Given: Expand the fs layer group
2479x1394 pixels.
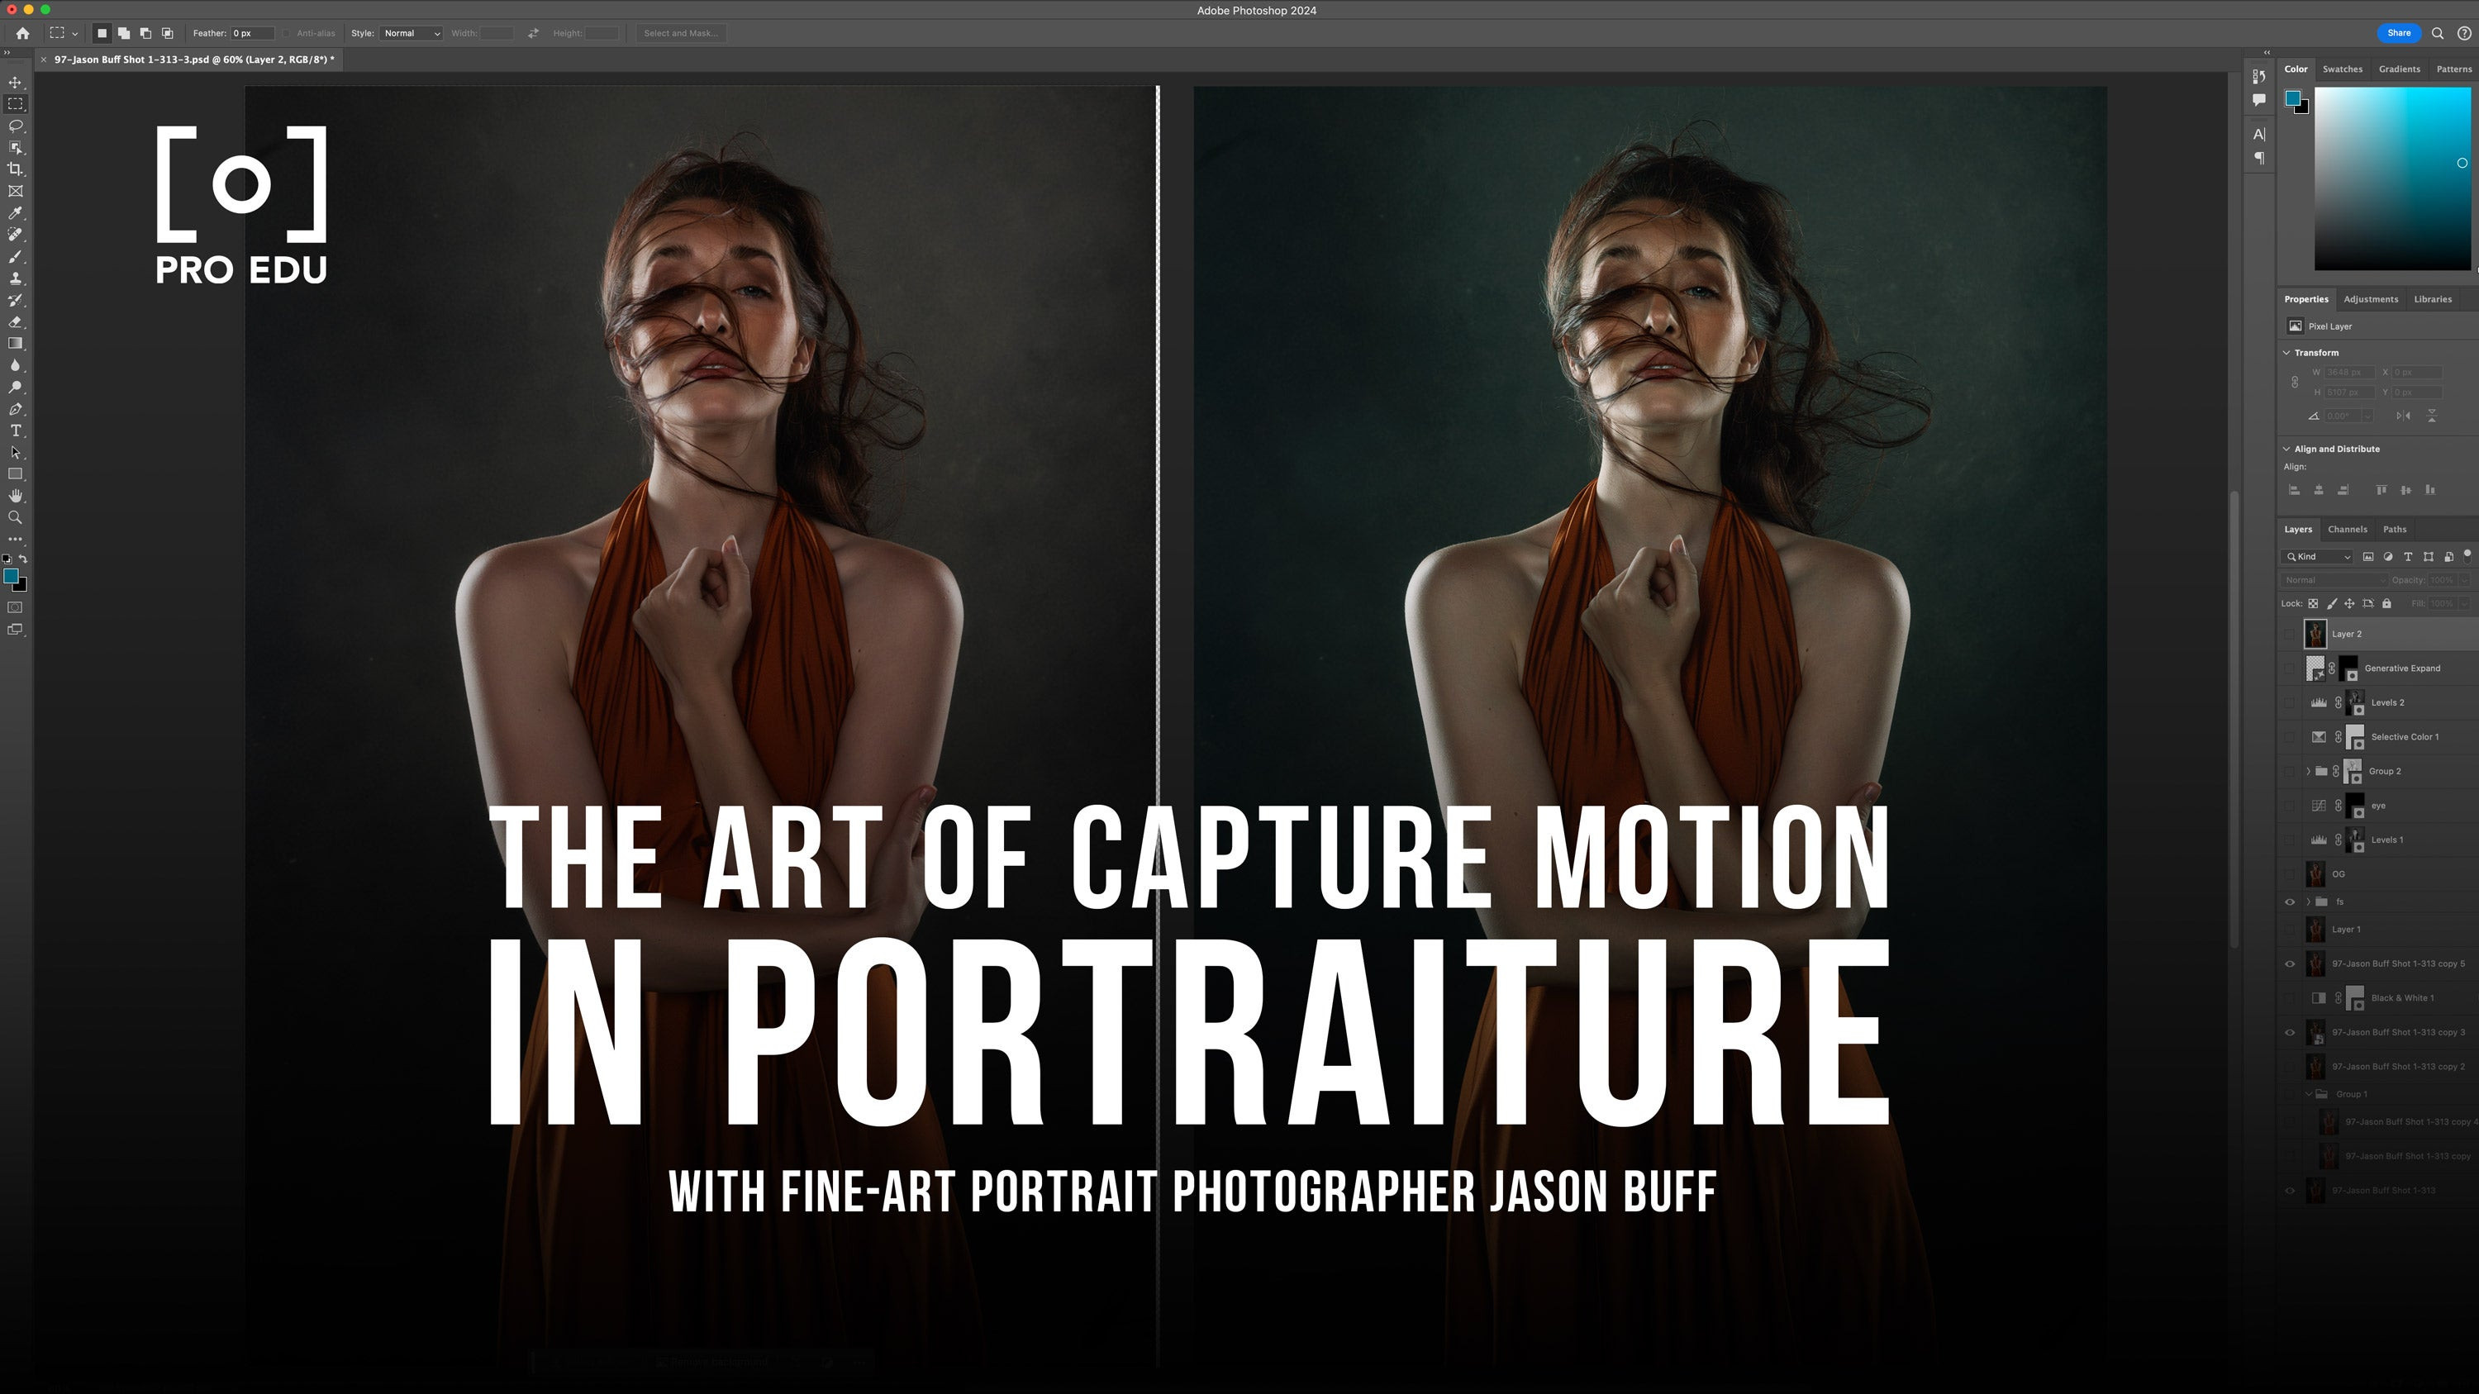Looking at the screenshot, I should pos(2308,902).
